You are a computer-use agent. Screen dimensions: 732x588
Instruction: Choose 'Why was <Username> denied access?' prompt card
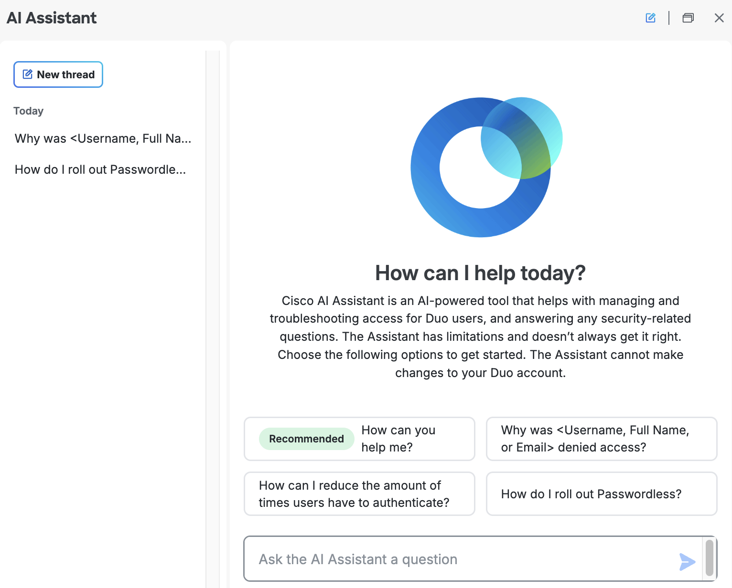coord(601,439)
